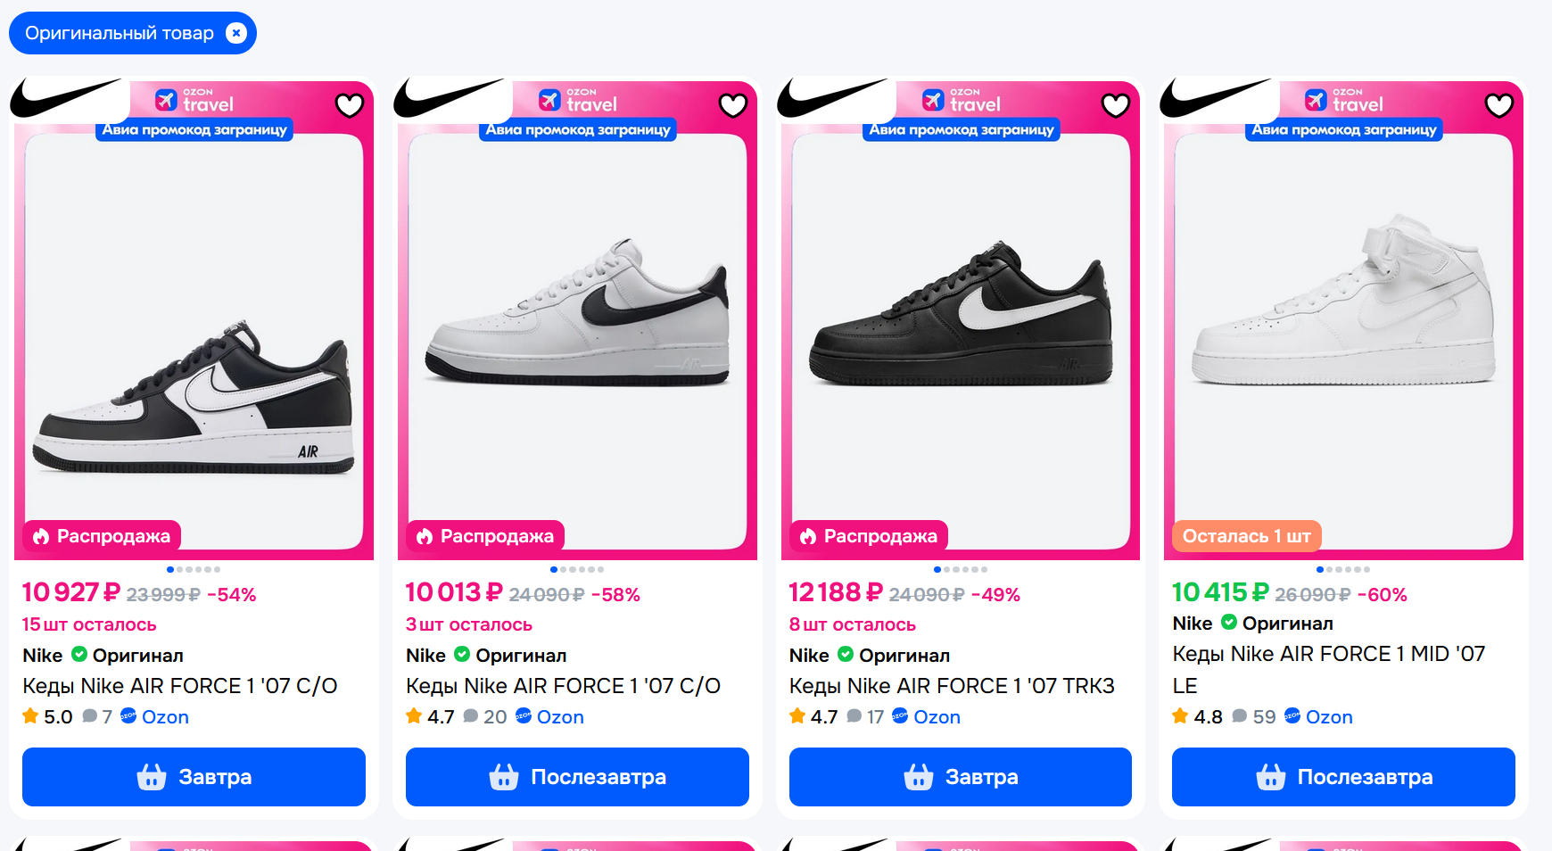Viewport: 1552px width, 851px height.
Task: Click the verified Оригинал badge on TRK3 card
Action: [x=846, y=655]
